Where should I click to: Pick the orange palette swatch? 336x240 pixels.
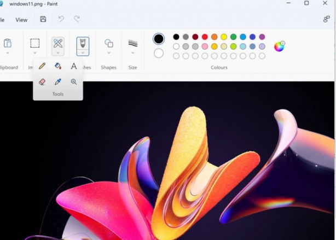pyautogui.click(x=215, y=37)
